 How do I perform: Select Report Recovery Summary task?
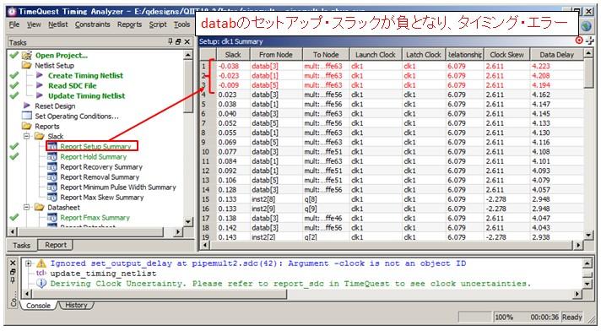(x=101, y=167)
